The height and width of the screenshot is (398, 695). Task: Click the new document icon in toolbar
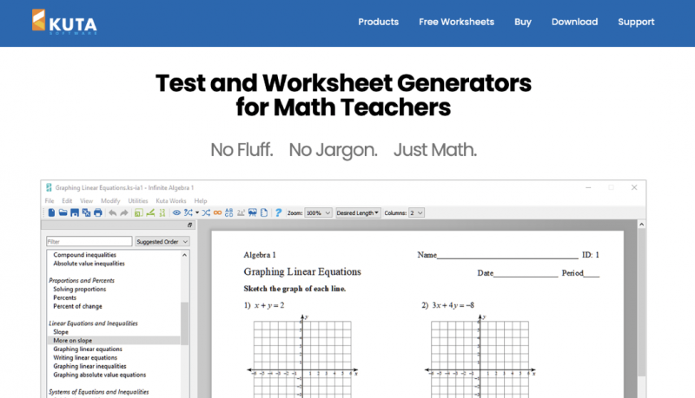51,212
